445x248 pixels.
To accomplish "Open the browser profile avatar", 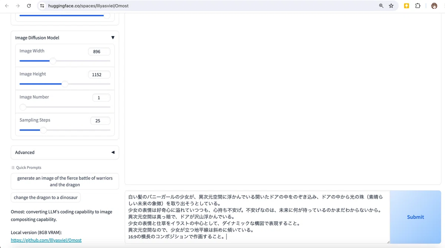I will (x=434, y=6).
